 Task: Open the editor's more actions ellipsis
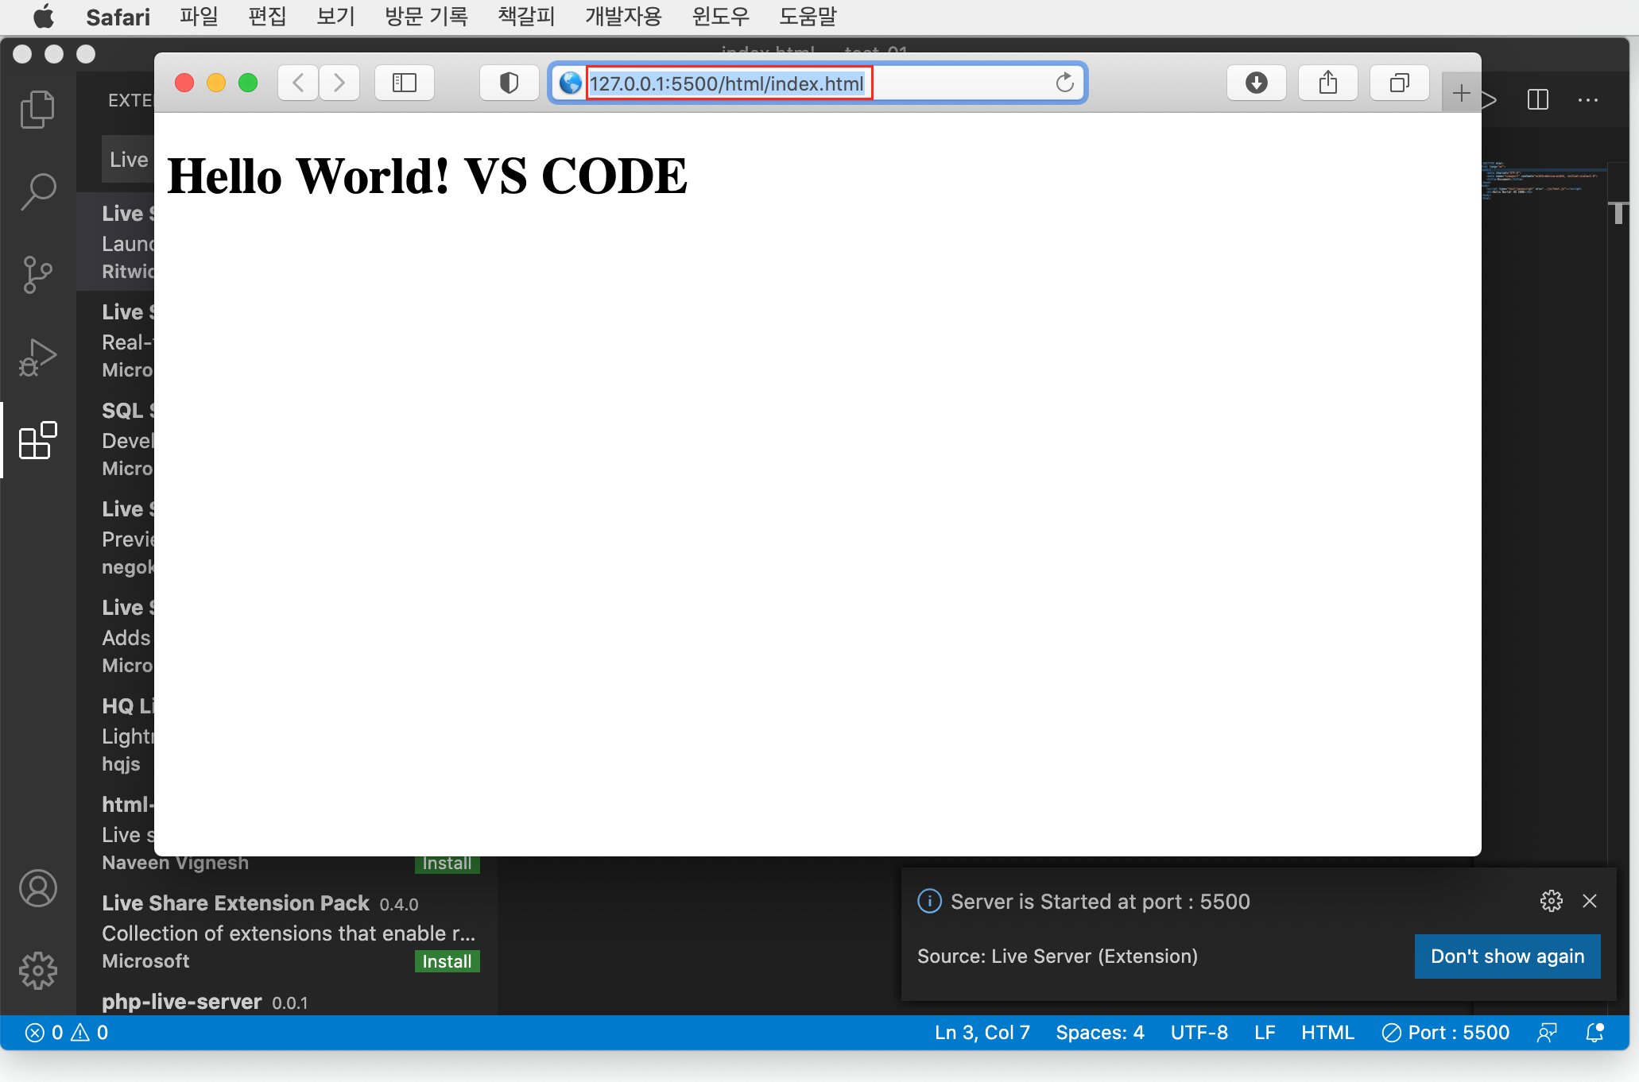coord(1587,100)
